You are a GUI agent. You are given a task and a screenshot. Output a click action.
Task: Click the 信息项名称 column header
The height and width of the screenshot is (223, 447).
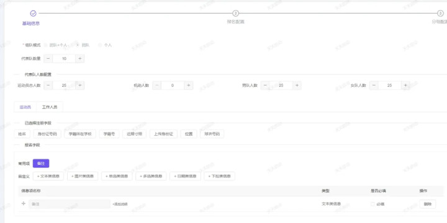(31, 191)
